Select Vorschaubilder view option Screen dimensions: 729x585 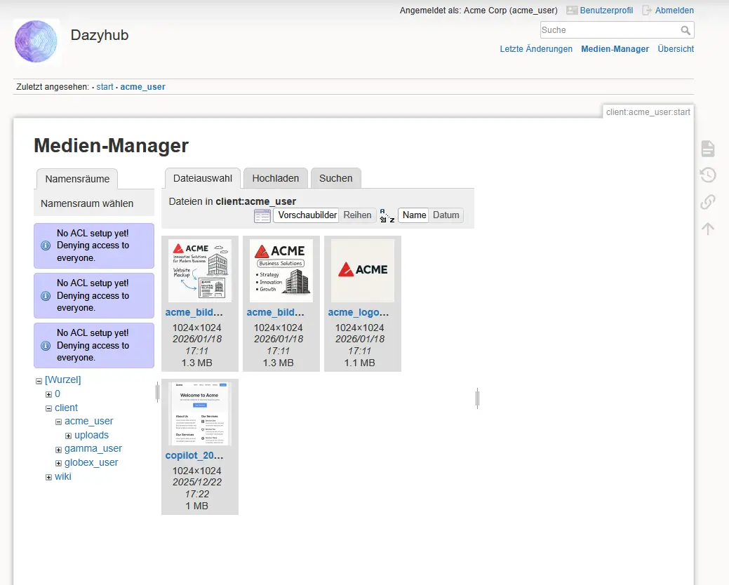coord(307,215)
